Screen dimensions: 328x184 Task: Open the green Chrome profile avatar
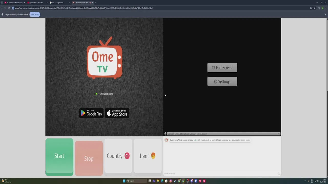click(x=323, y=8)
